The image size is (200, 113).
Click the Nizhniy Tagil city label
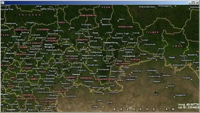pyautogui.click(x=122, y=33)
